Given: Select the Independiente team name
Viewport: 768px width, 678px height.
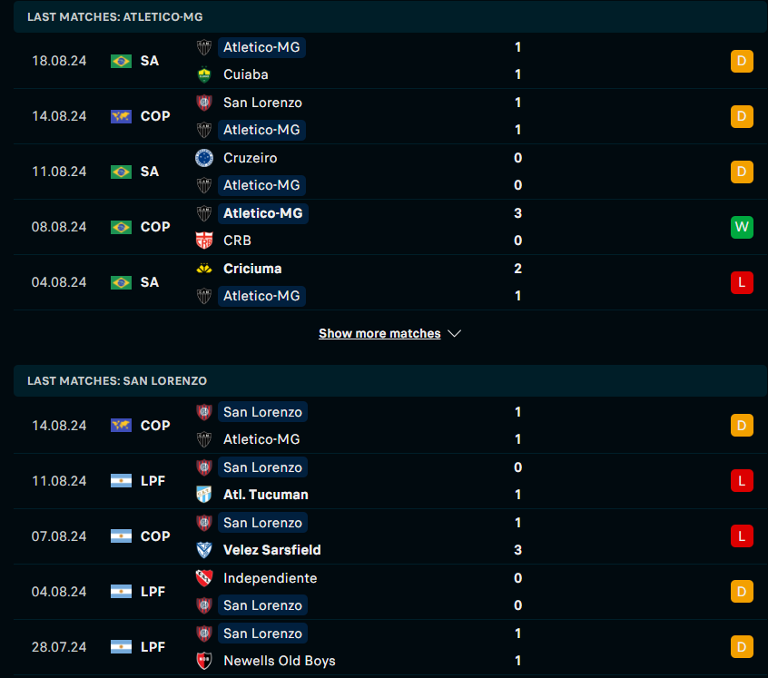Looking at the screenshot, I should click(x=270, y=578).
